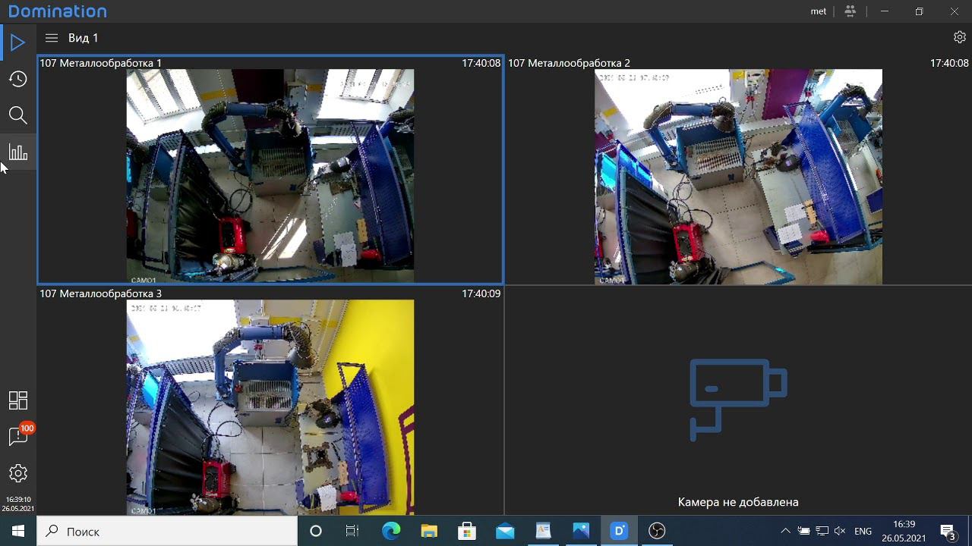Select camera 107 Металлообработка 1 feed

[x=270, y=176]
